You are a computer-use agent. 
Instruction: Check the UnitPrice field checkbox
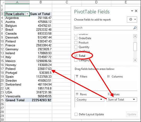pyautogui.click(x=76, y=51)
